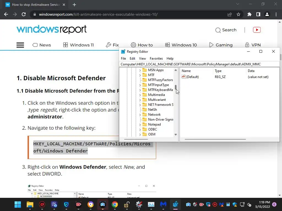Click the browser back arrow
The height and width of the screenshot is (211, 282).
6,14
